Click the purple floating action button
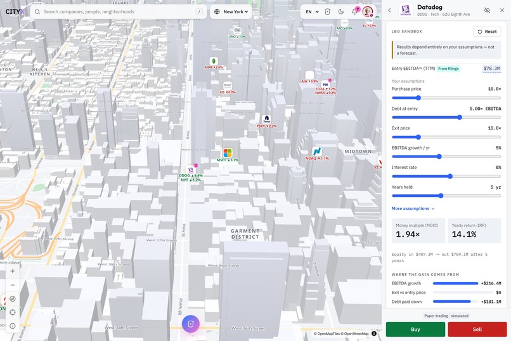The height and width of the screenshot is (341, 511). click(x=191, y=324)
